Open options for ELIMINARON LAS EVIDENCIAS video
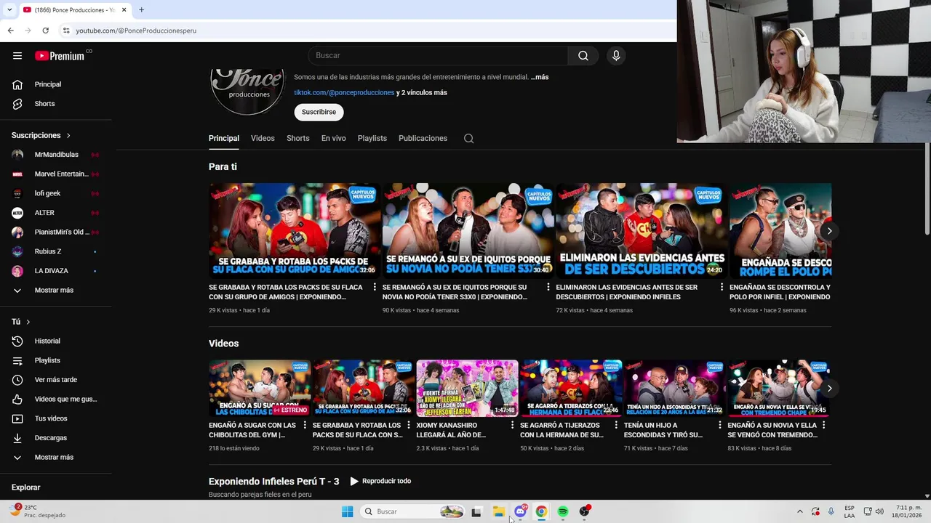Screen dimensions: 931x523 [722, 288]
